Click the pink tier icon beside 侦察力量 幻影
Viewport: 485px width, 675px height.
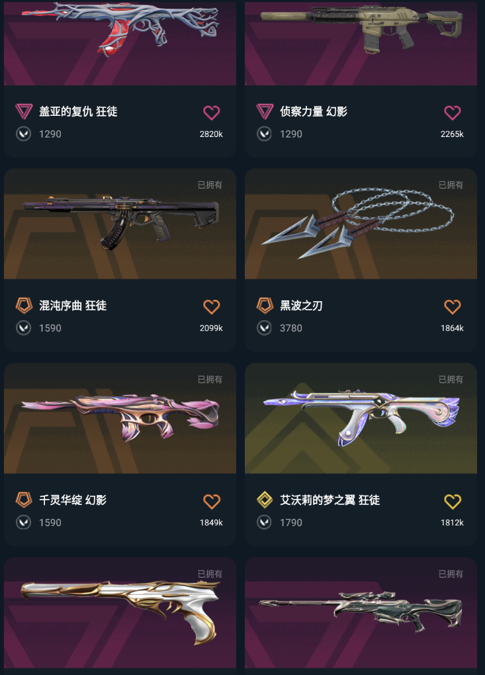(x=265, y=111)
